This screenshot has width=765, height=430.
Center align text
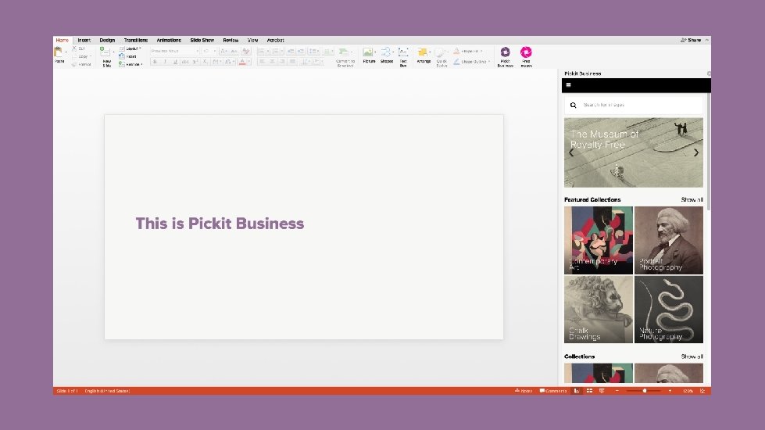click(x=272, y=62)
